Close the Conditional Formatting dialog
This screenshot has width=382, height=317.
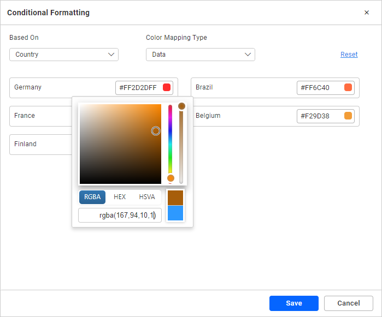click(x=367, y=13)
